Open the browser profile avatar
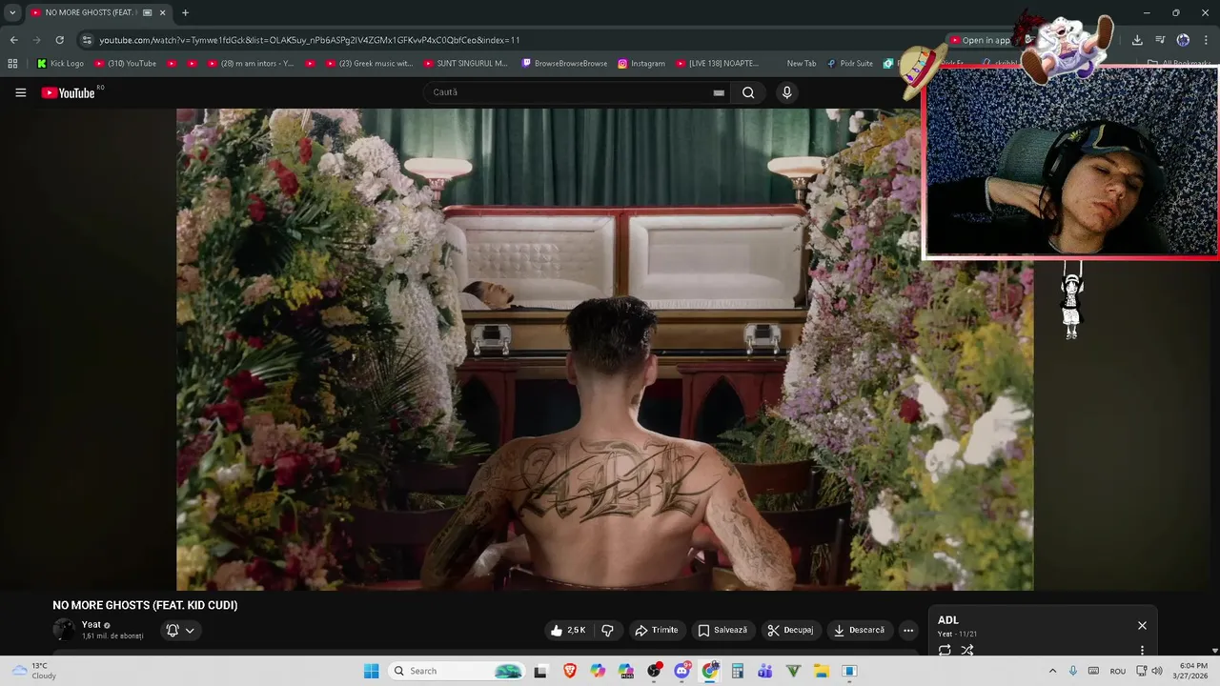Viewport: 1220px width, 686px height. pyautogui.click(x=1183, y=40)
